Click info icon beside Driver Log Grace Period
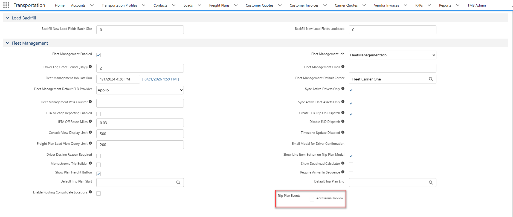The width and height of the screenshot is (513, 217). pos(90,66)
